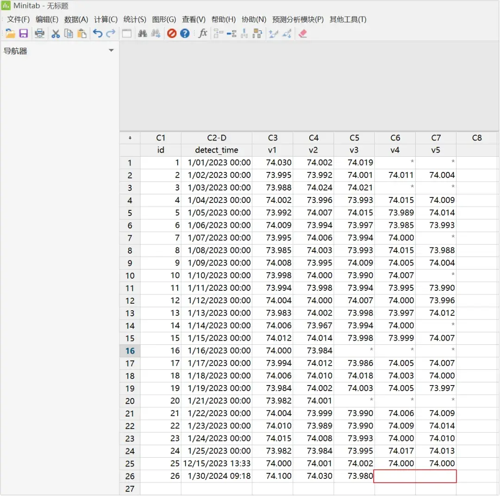
Task: Click the Open file folder icon
Action: click(x=10, y=33)
